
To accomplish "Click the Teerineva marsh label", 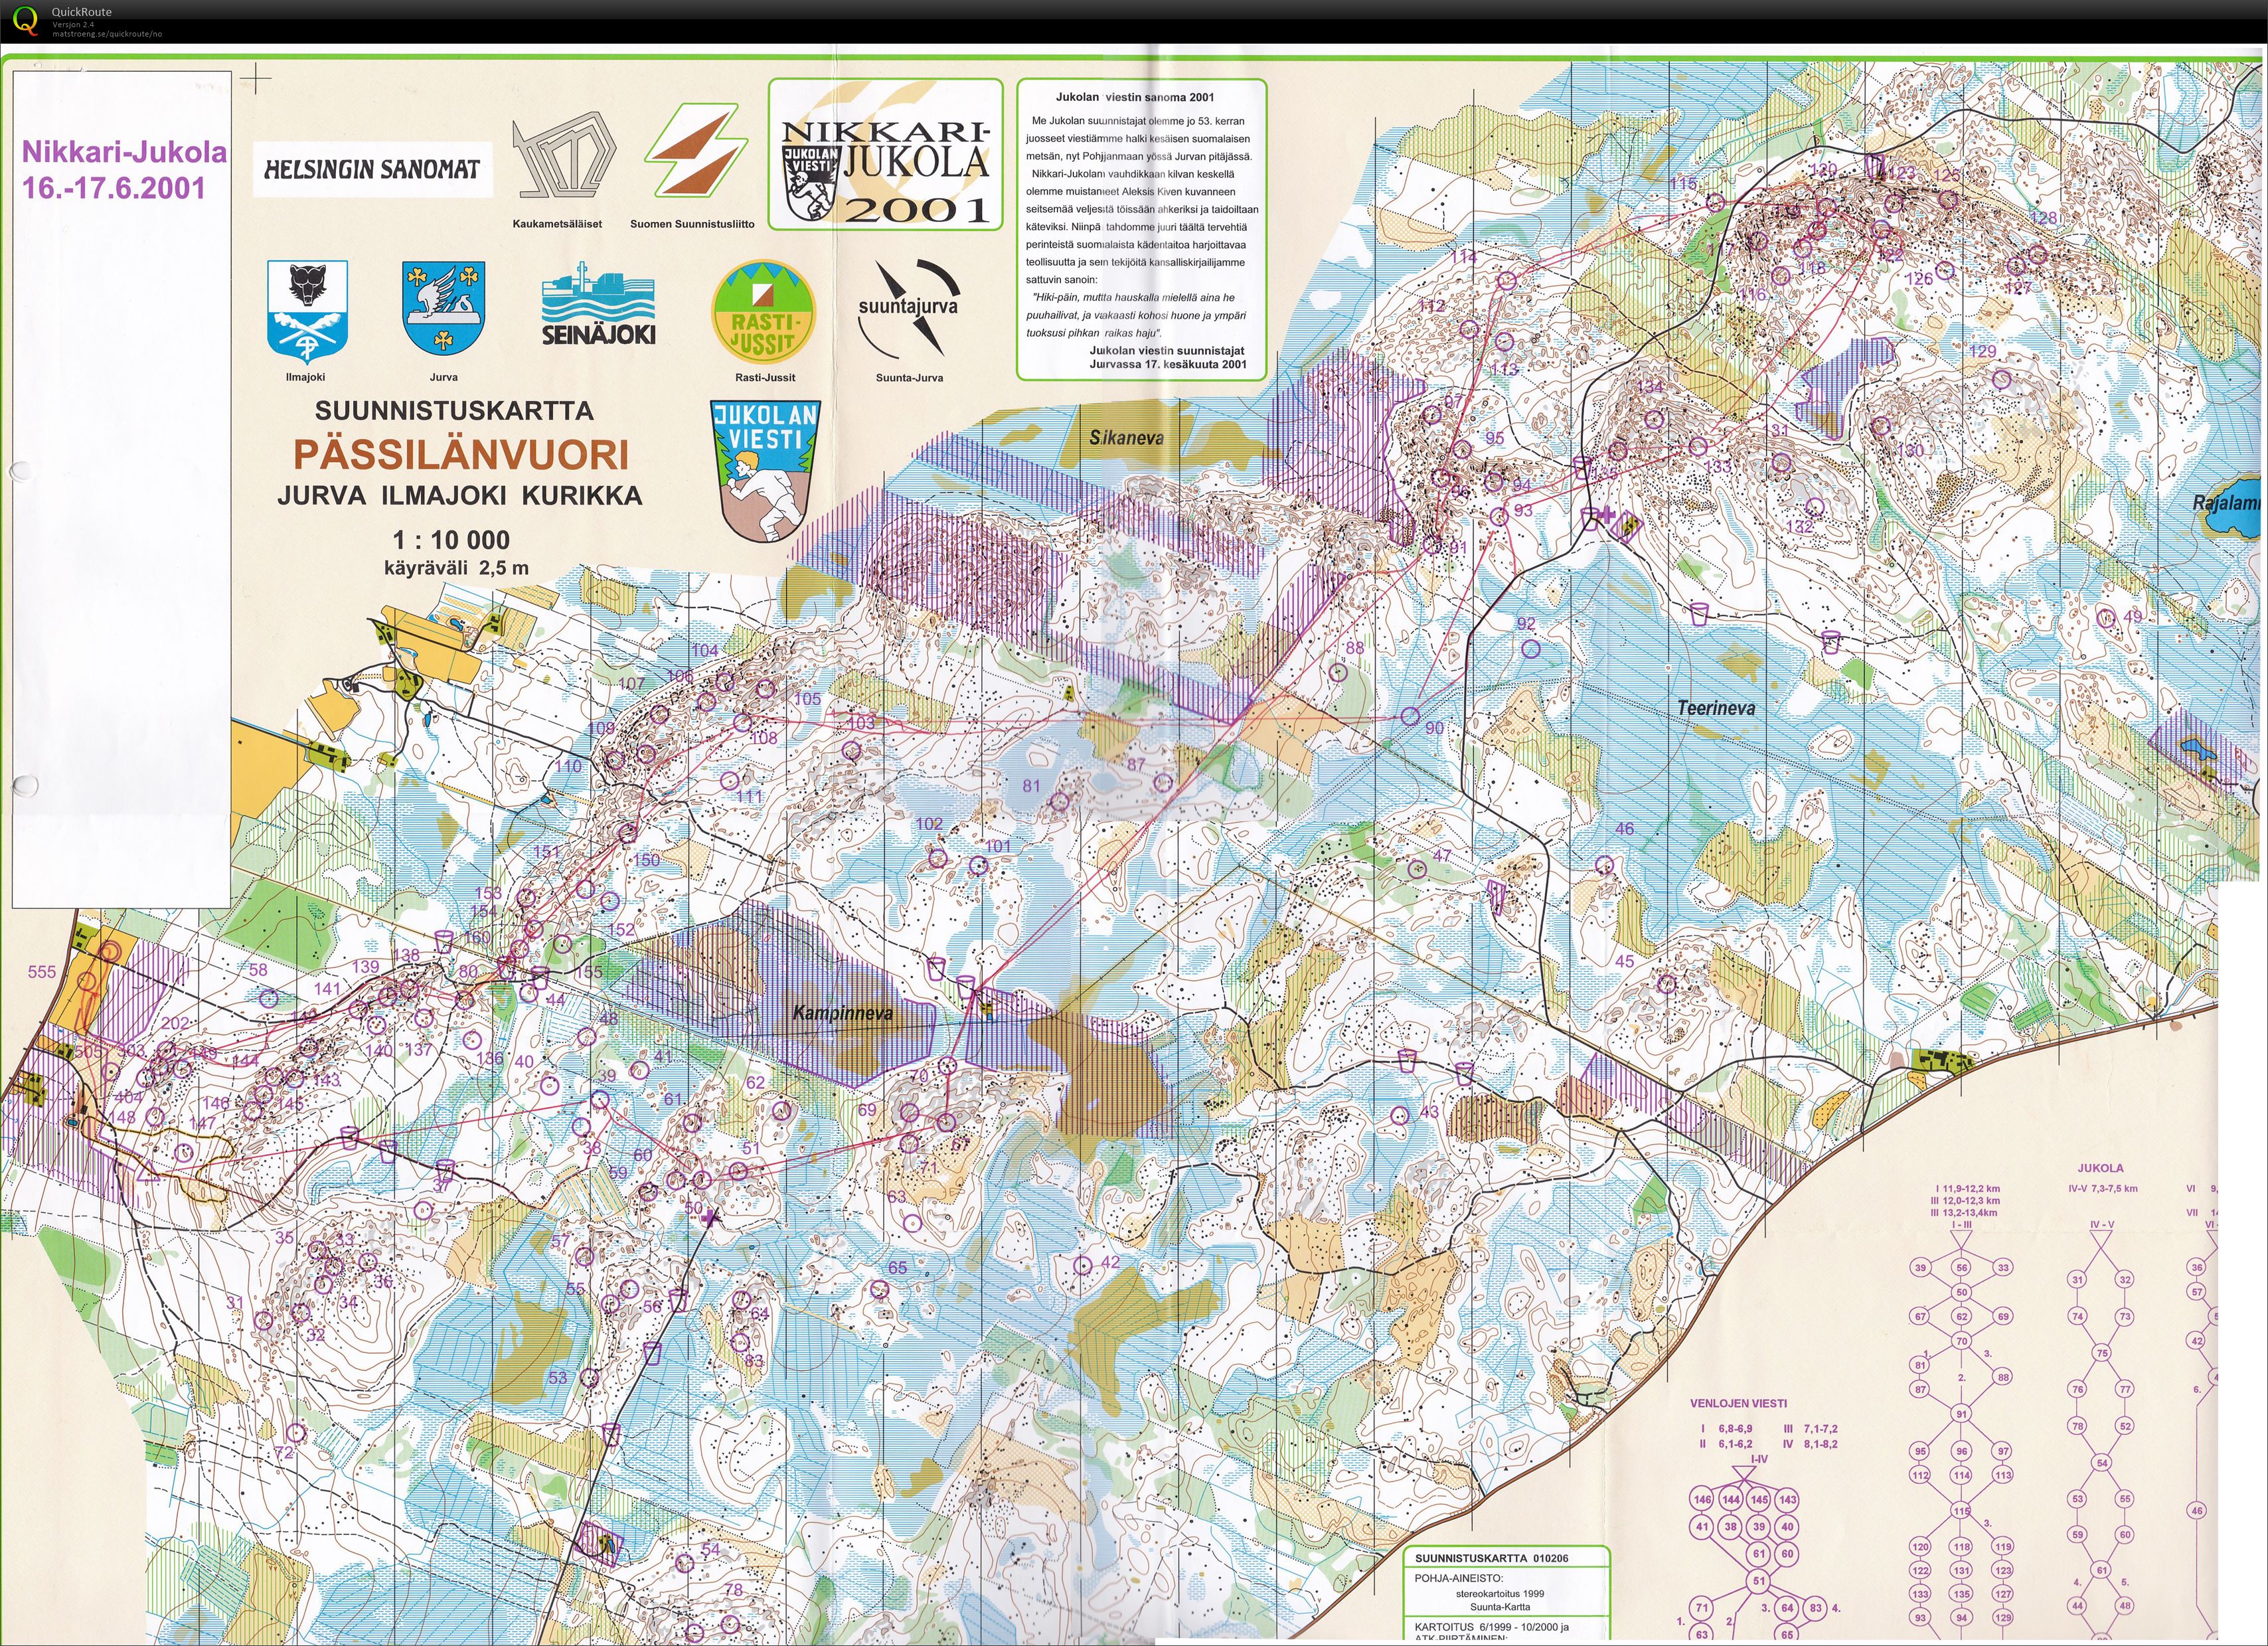I will point(1716,708).
